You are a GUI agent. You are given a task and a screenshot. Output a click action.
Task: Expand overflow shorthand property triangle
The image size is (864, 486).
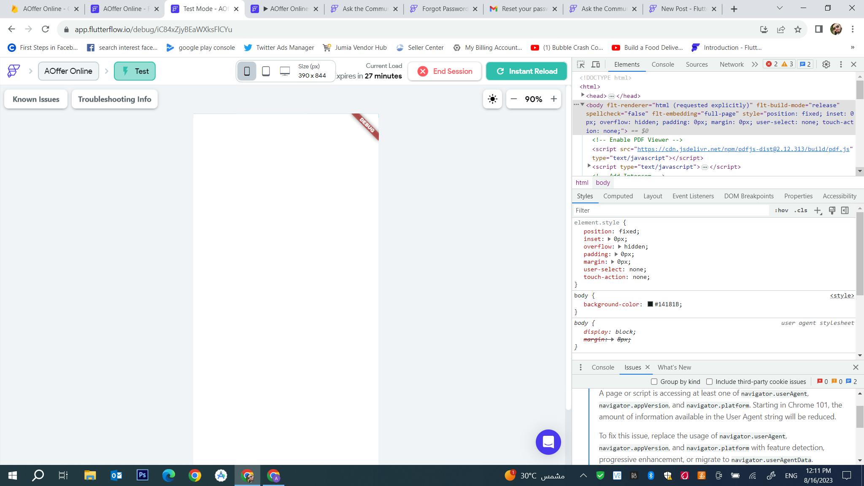(620, 247)
